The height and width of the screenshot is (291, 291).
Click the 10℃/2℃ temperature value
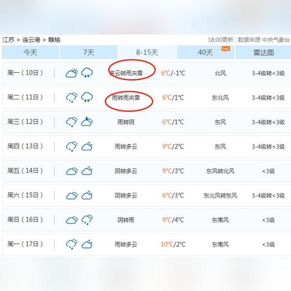(173, 244)
